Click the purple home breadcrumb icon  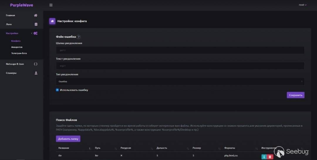click(52, 21)
